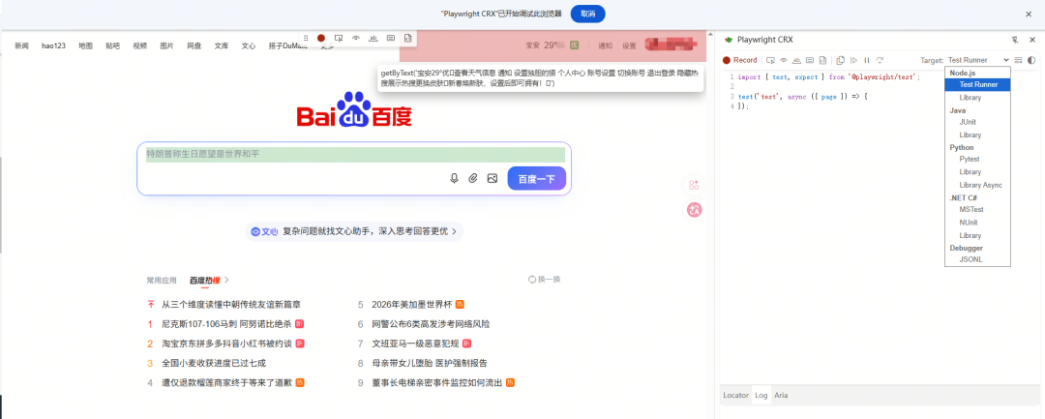Screen dimensions: 1045x419
Task: Dismiss the debugging banner with X
Action: click(x=1029, y=14)
